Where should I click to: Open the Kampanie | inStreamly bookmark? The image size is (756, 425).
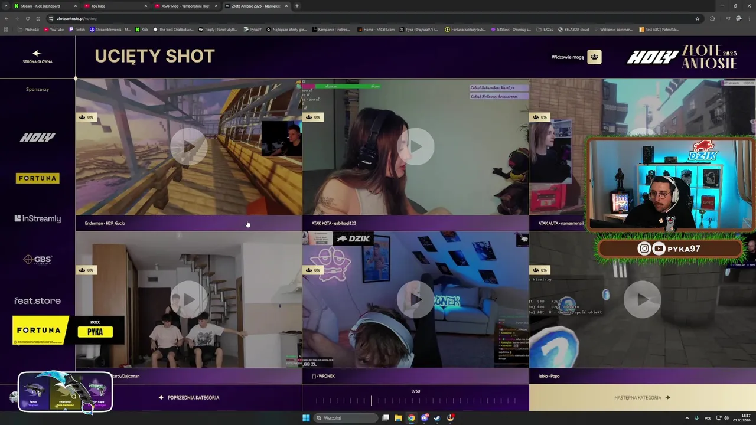click(x=331, y=29)
